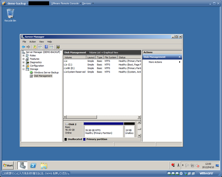Click the Action Center flag tray icon
The image size is (222, 177).
pyautogui.click(x=187, y=165)
